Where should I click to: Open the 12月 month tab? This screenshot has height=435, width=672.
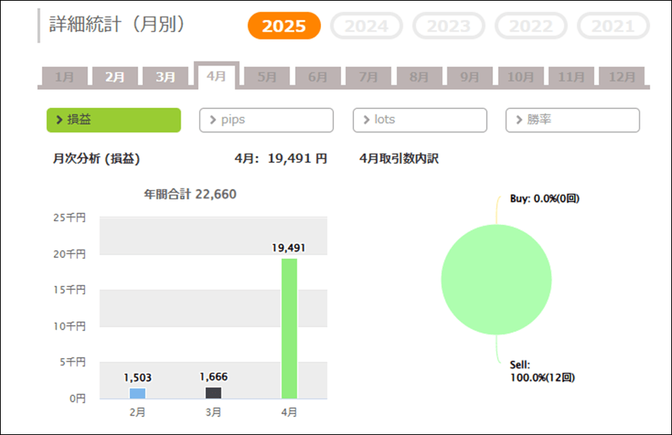point(622,76)
